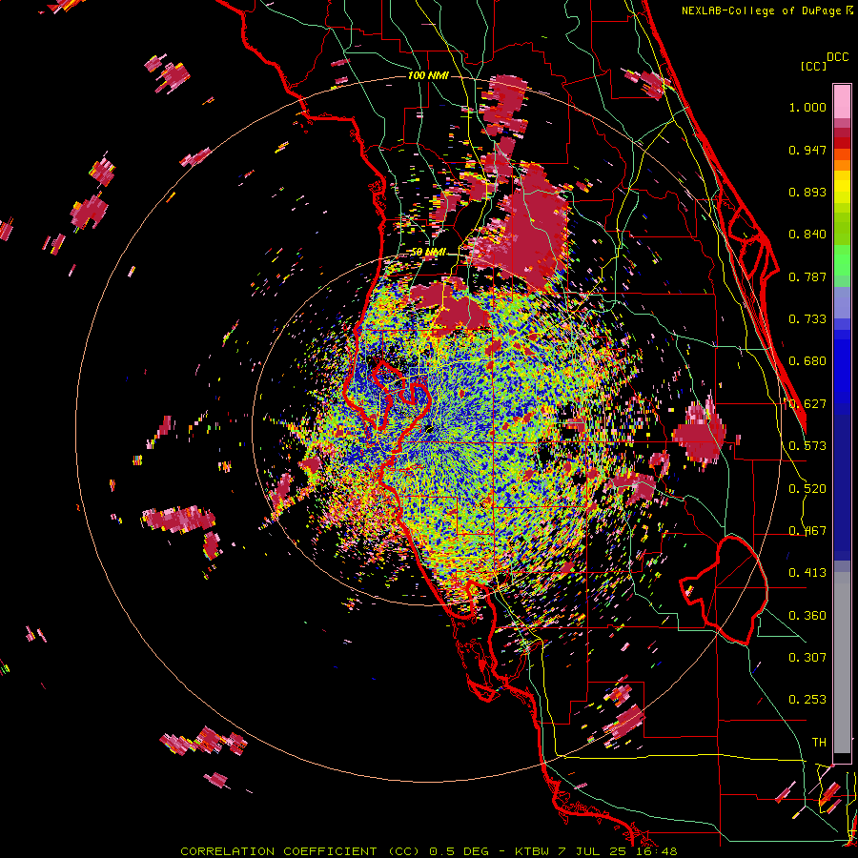Click the gray segment of the color bar
The image size is (858, 858).
coord(842,663)
